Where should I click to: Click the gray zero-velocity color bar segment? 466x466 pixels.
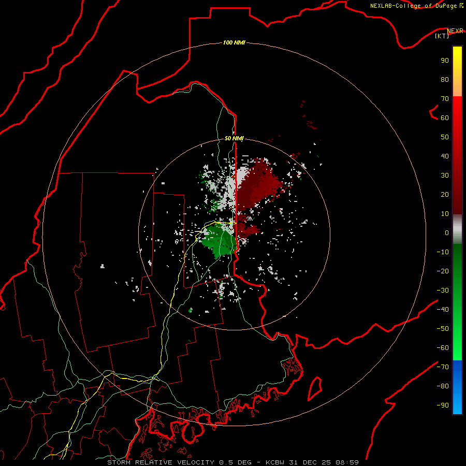pos(457,229)
